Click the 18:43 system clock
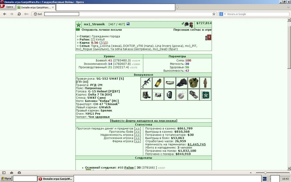Viewport: 291px width, 182px height. pyautogui.click(x=285, y=179)
